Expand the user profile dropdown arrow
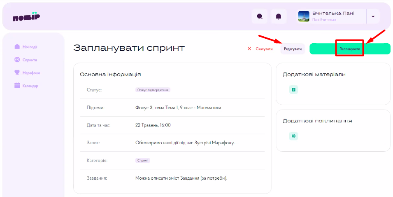Image resolution: width=393 pixels, height=197 pixels. tap(373, 16)
